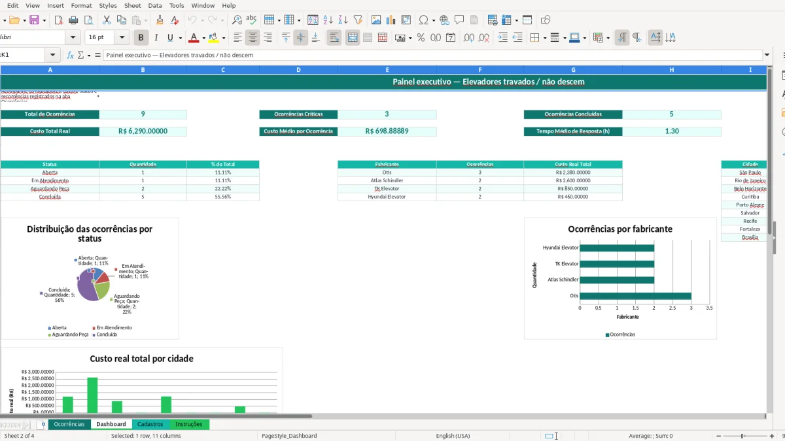Open the Insert menu
Image resolution: width=785 pixels, height=441 pixels.
(x=56, y=5)
